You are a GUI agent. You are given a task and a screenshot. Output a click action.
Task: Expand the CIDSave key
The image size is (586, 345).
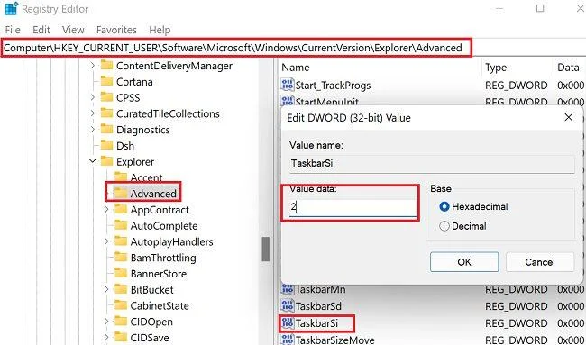106,338
